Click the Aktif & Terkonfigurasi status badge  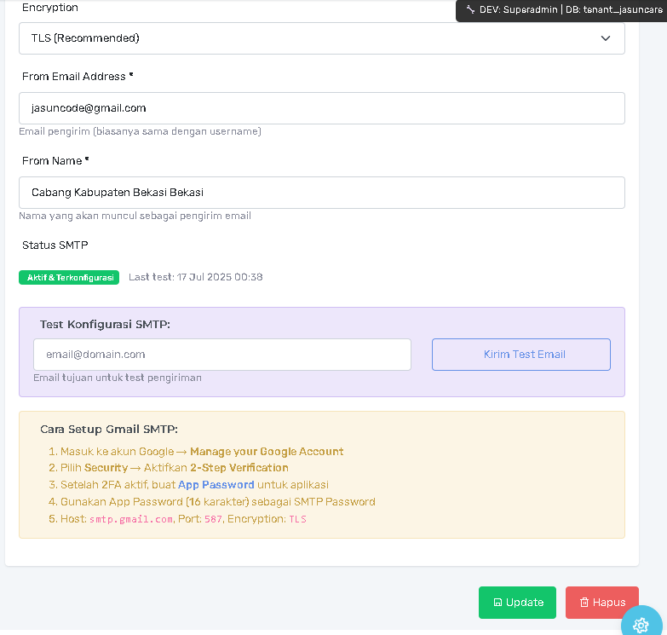(69, 277)
